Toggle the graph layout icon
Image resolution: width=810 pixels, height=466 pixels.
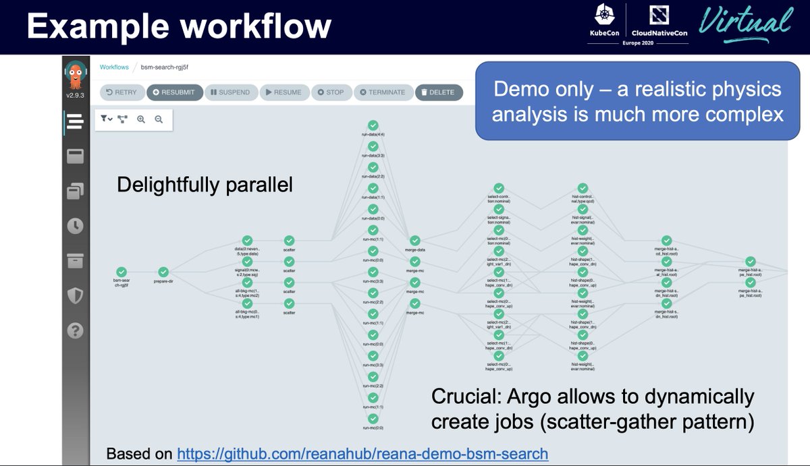pos(123,119)
